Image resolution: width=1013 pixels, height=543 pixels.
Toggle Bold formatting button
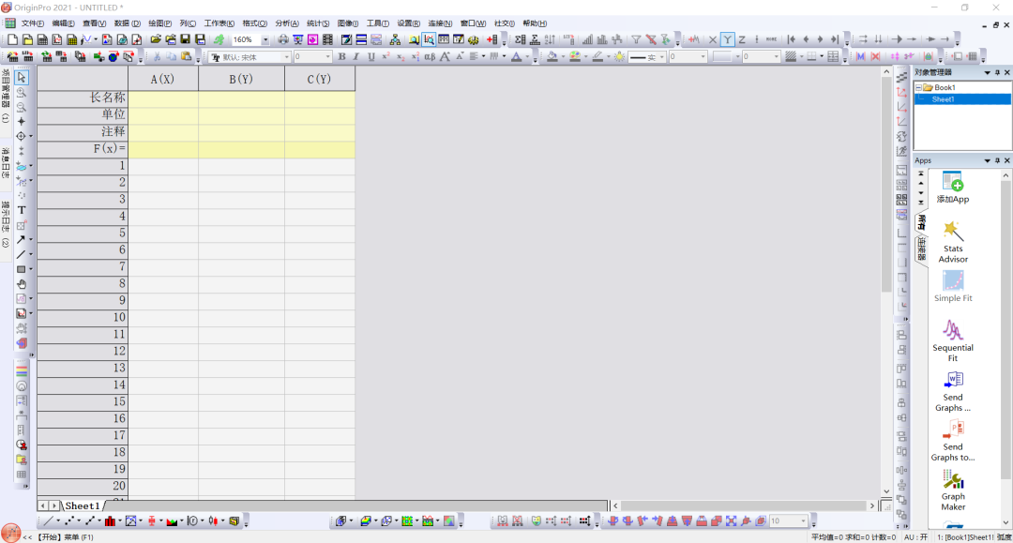click(x=341, y=57)
